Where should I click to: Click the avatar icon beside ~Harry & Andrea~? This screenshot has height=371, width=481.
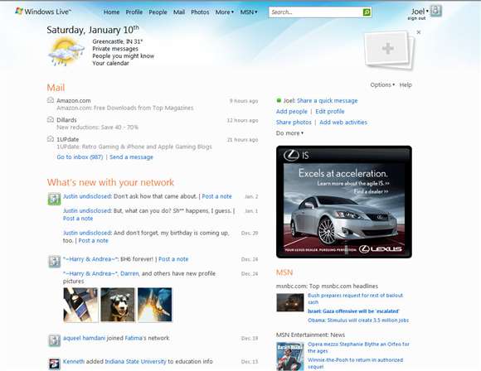[x=54, y=262]
